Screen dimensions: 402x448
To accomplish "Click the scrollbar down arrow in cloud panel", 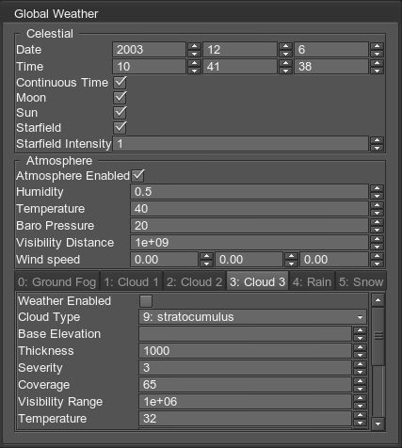I will tap(378, 424).
